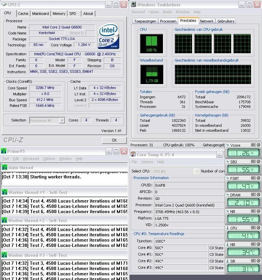Click the dock icon on the SB2 widget
The image size is (262, 280).
[253, 162]
